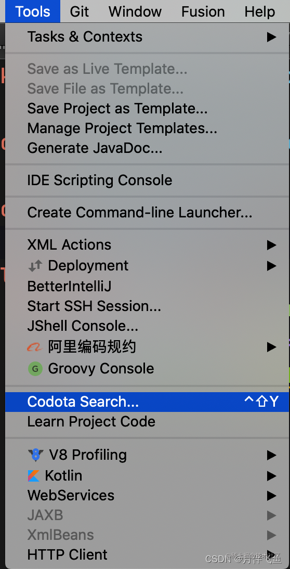Viewport: 290px width, 569px height.
Task: Expand the Tasks & Contexts submenu arrow
Action: click(x=271, y=37)
